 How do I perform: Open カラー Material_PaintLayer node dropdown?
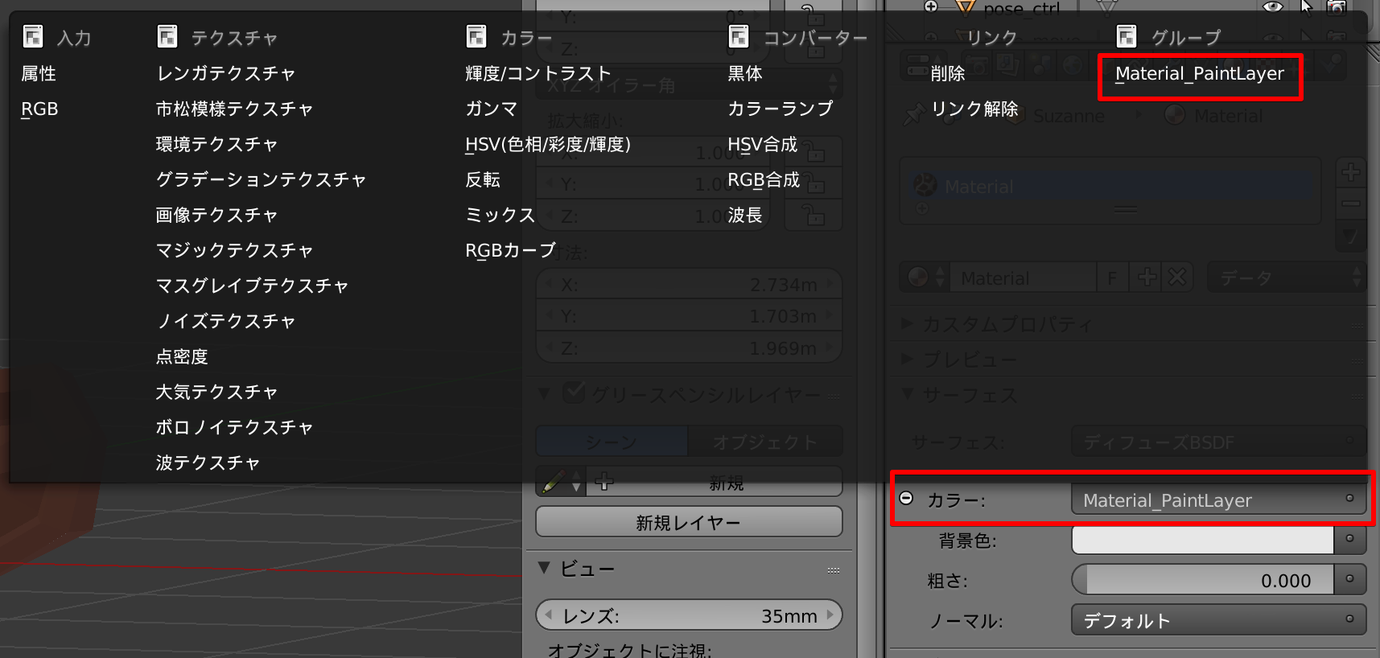tap(1218, 500)
